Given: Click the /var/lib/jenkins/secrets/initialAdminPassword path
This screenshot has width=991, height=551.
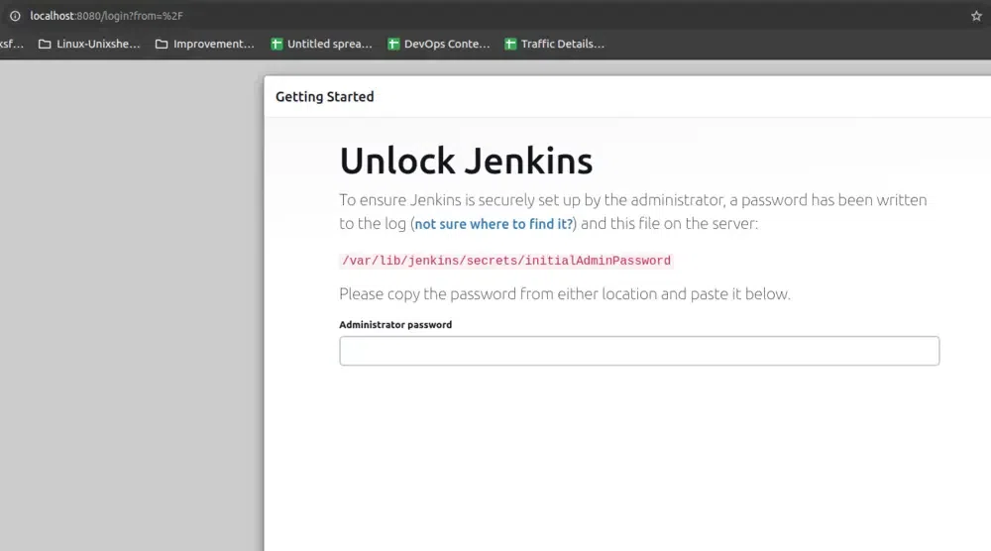Looking at the screenshot, I should 506,261.
